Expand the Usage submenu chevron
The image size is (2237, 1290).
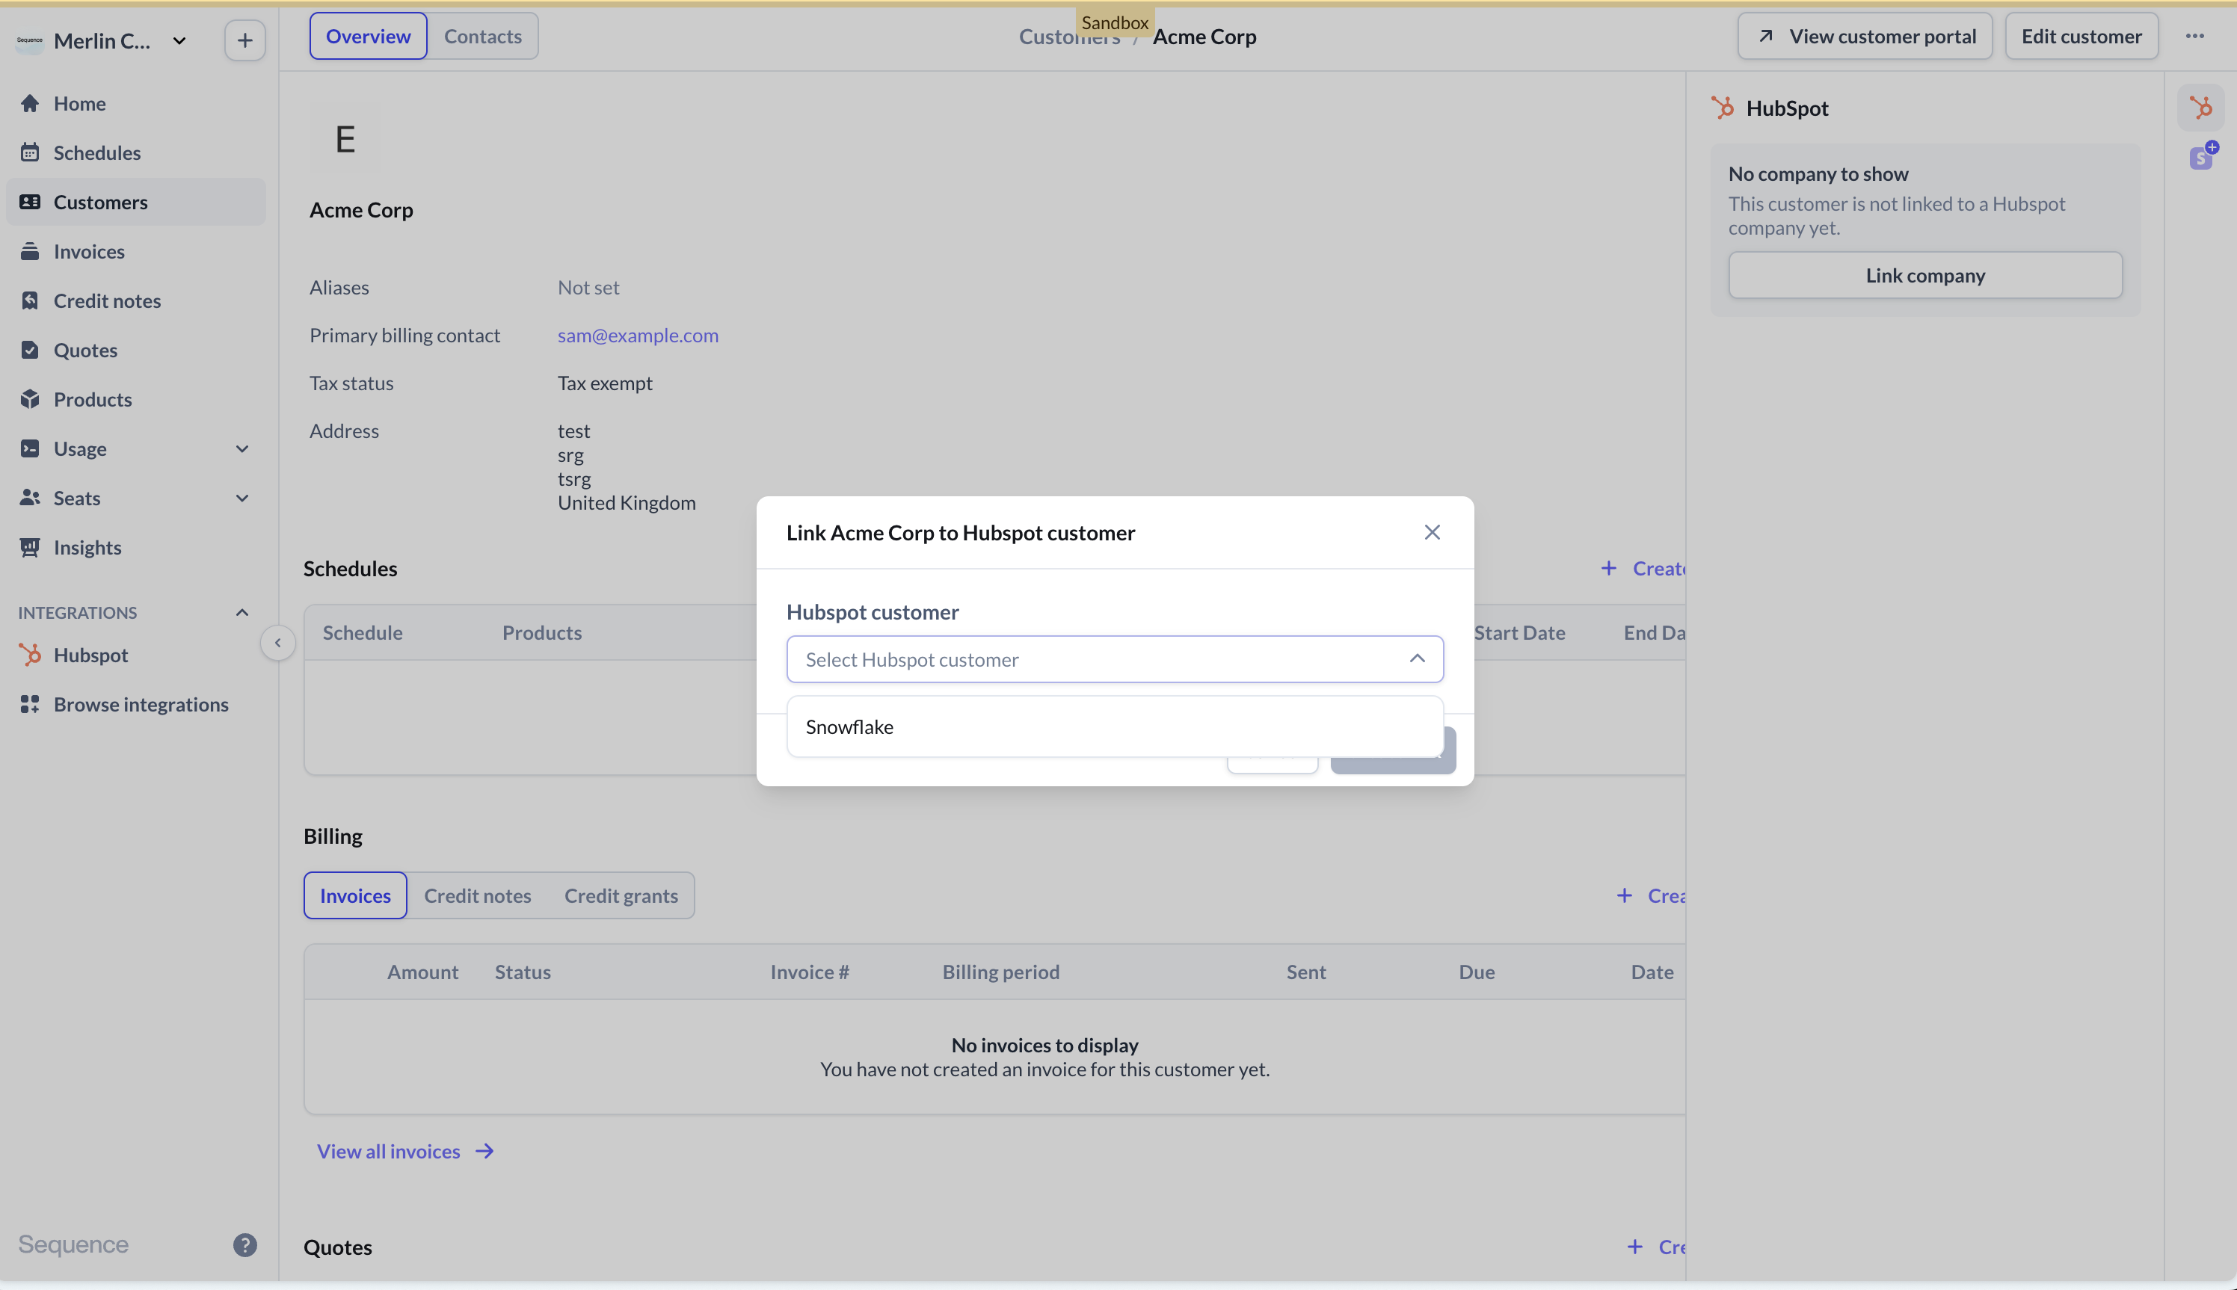(242, 449)
